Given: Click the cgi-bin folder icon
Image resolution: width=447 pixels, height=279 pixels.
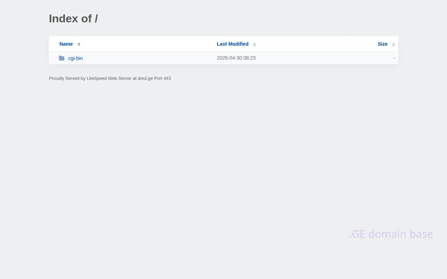Looking at the screenshot, I should pos(62,58).
